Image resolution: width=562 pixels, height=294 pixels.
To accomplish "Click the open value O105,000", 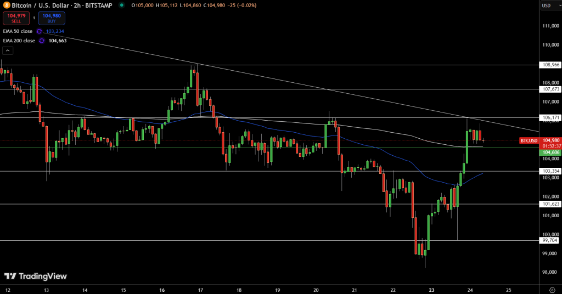I will point(142,5).
